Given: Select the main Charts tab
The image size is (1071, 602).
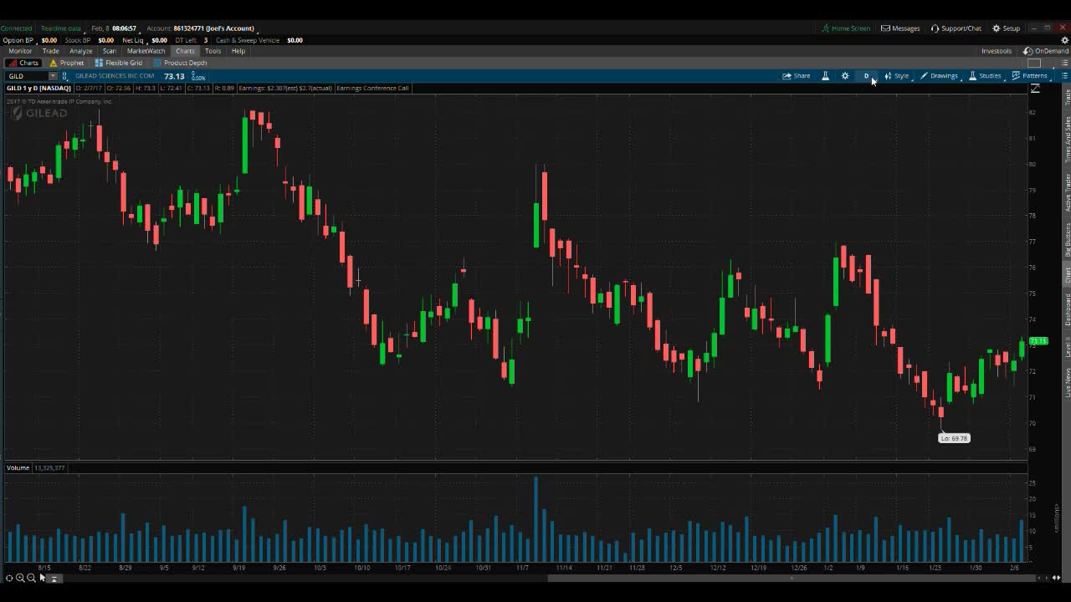Looking at the screenshot, I should (x=185, y=51).
